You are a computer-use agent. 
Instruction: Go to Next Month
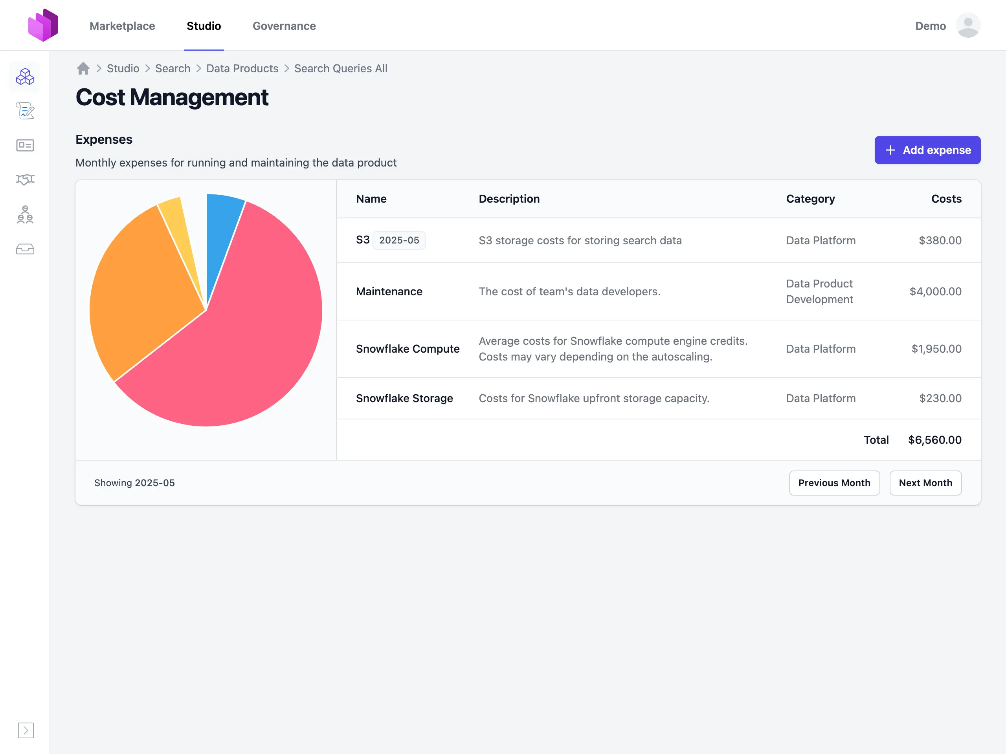click(925, 483)
